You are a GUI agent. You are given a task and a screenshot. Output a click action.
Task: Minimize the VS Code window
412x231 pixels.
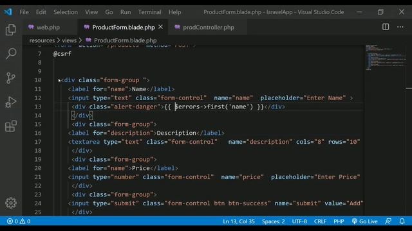pos(359,12)
